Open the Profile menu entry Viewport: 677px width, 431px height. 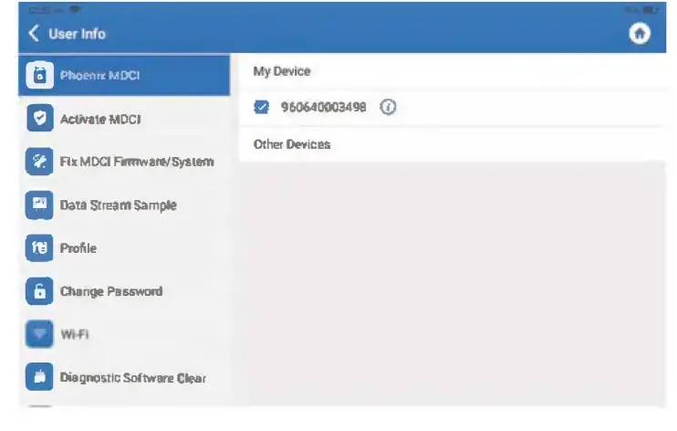[124, 247]
